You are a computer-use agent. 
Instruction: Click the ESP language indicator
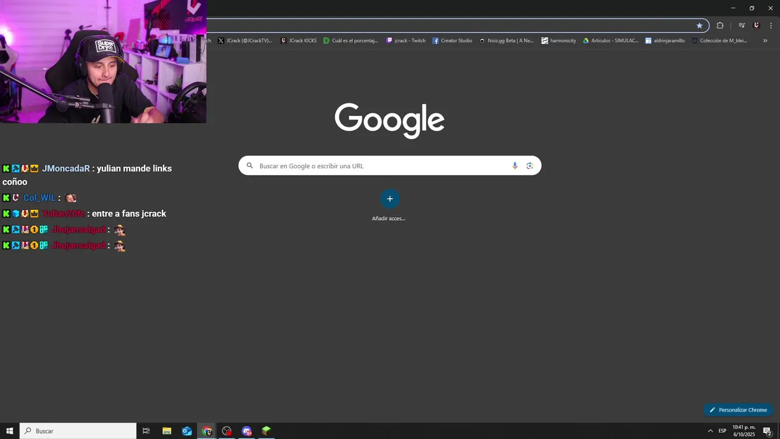pyautogui.click(x=722, y=431)
